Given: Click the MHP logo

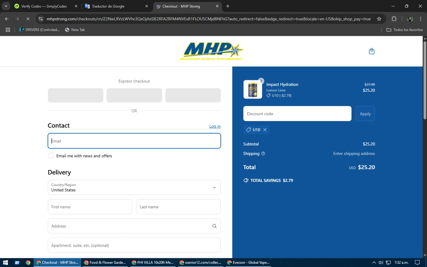Looking at the screenshot, I should tap(212, 51).
